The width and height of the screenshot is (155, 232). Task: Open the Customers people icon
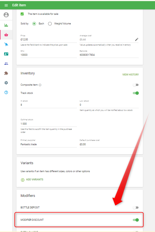click(x=6, y=64)
